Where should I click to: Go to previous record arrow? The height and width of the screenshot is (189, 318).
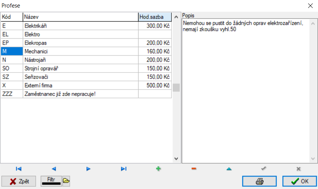[54, 169]
